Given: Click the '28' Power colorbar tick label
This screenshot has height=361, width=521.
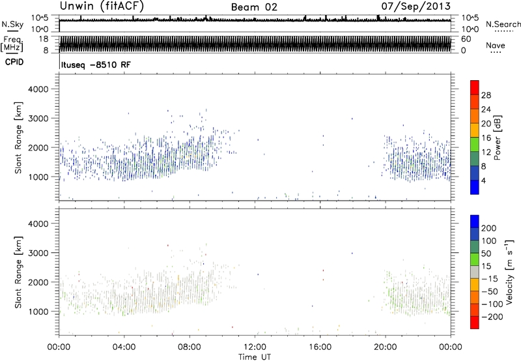Looking at the screenshot, I should [x=486, y=95].
